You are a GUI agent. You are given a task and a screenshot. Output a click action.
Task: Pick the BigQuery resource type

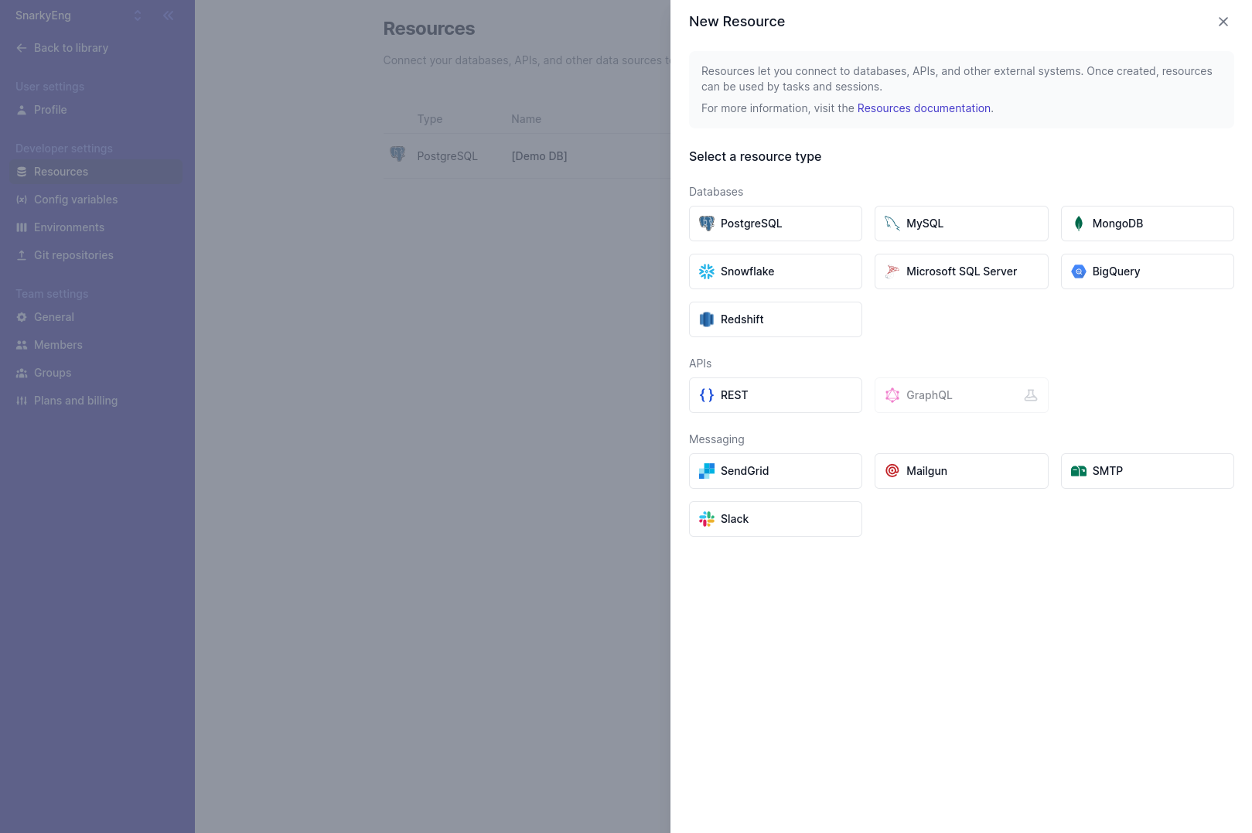[x=1148, y=271]
